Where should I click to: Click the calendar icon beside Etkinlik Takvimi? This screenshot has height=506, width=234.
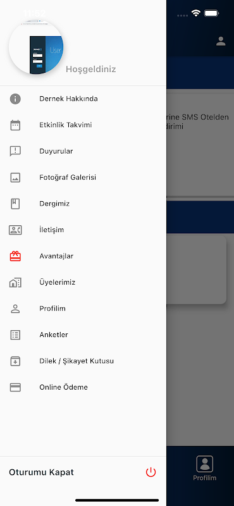tap(15, 125)
